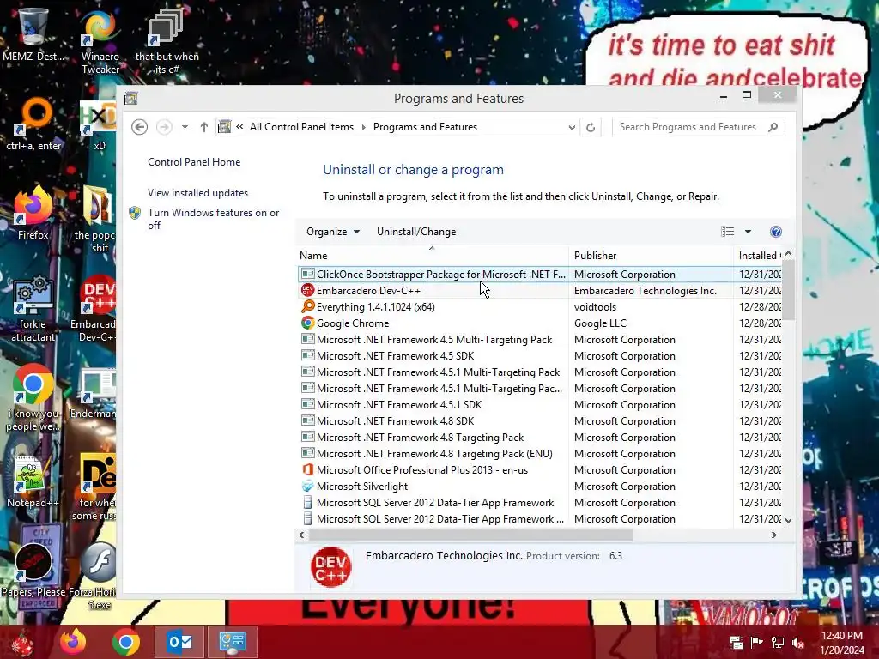Open the MEMZ-Dest desktop icon
The height and width of the screenshot is (659, 879).
[x=33, y=36]
